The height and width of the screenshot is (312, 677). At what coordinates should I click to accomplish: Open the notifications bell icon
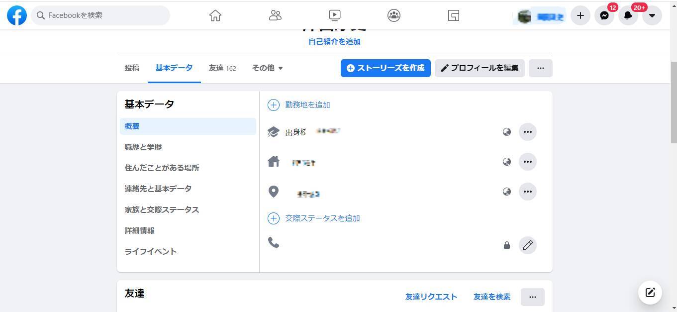(x=628, y=15)
